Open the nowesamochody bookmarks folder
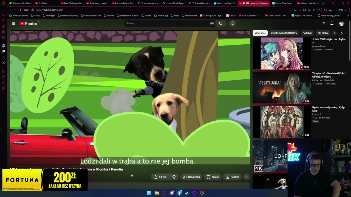351x197 pixels. [68, 16]
